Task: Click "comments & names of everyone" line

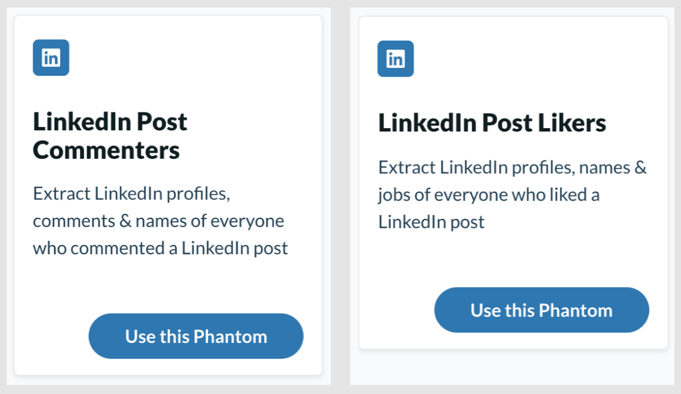Action: click(x=158, y=221)
